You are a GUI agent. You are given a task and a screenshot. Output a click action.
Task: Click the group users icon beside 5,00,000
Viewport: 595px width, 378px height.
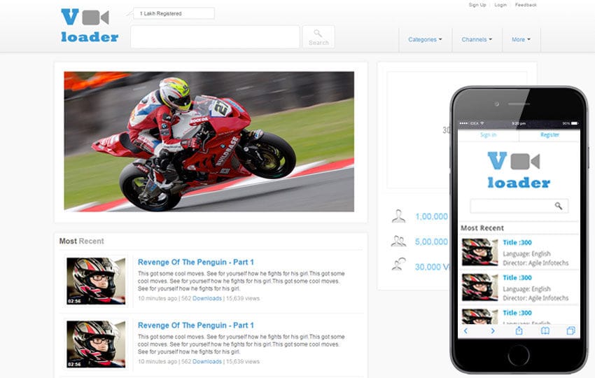[398, 241]
